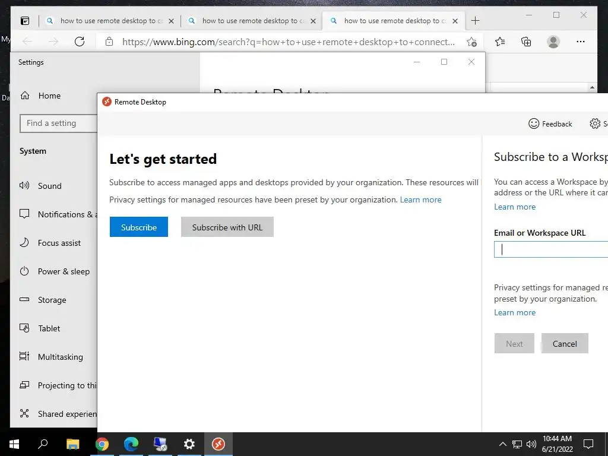Open File Explorer from taskbar
The height and width of the screenshot is (456, 608).
click(x=72, y=444)
